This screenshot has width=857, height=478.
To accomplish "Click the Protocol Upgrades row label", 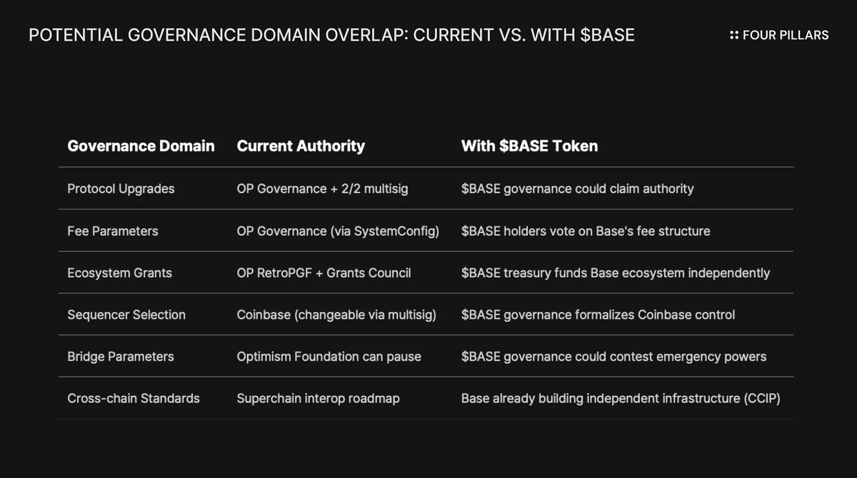I will 121,189.
